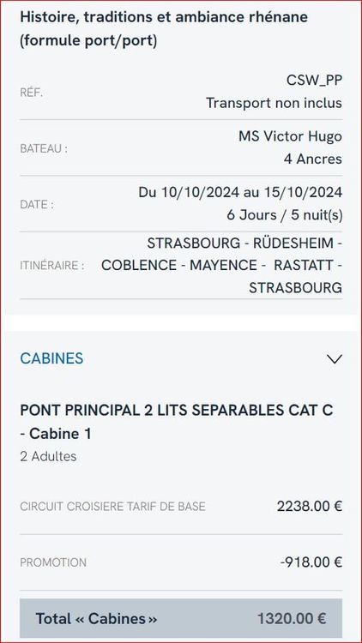Click the '2 Adultes' occupancy text
This screenshot has width=362, height=643.
[48, 456]
